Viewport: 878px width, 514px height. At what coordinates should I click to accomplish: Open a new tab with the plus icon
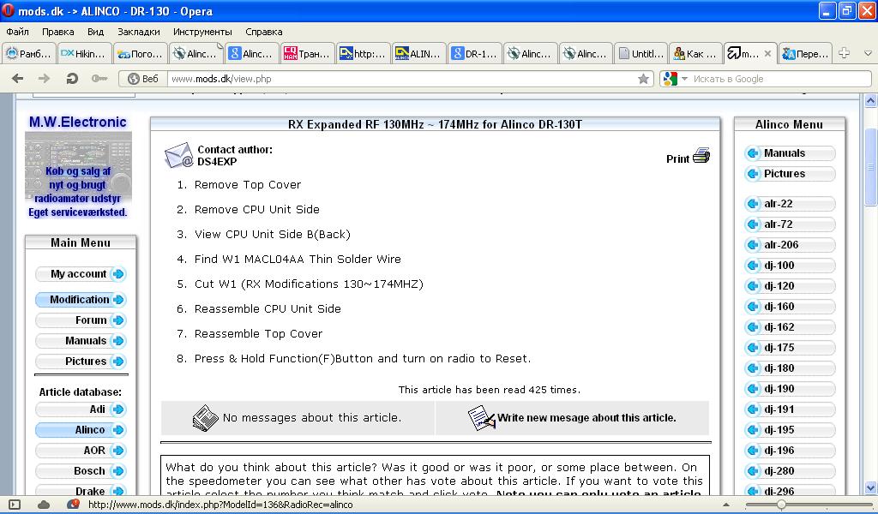point(844,53)
